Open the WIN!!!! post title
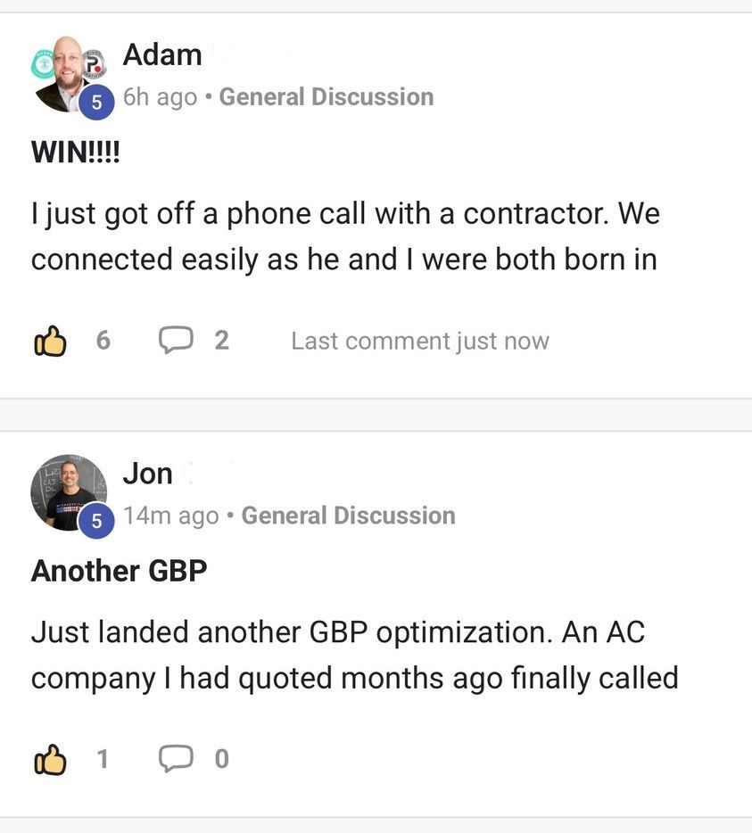The image size is (752, 833). 75,152
